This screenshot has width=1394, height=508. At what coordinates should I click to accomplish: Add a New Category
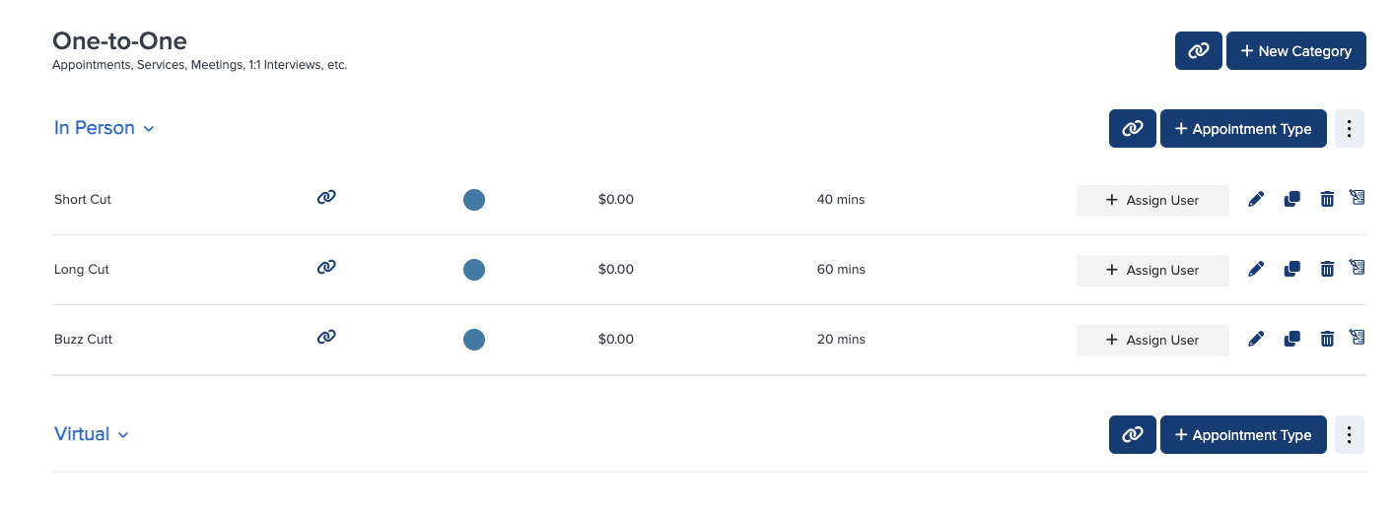pyautogui.click(x=1296, y=51)
